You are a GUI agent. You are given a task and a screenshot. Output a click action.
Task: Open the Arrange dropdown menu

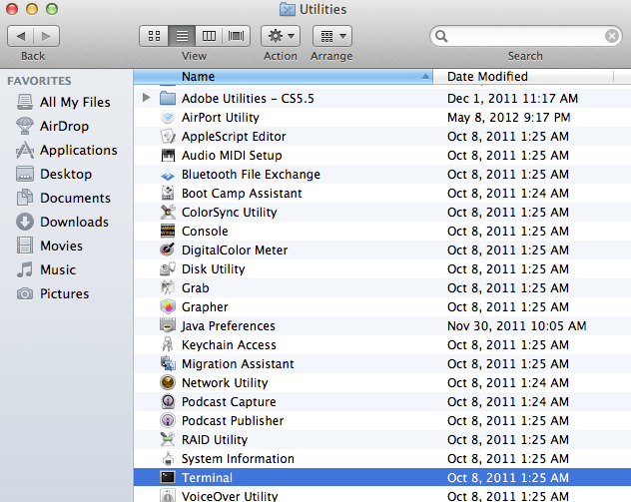(x=332, y=36)
